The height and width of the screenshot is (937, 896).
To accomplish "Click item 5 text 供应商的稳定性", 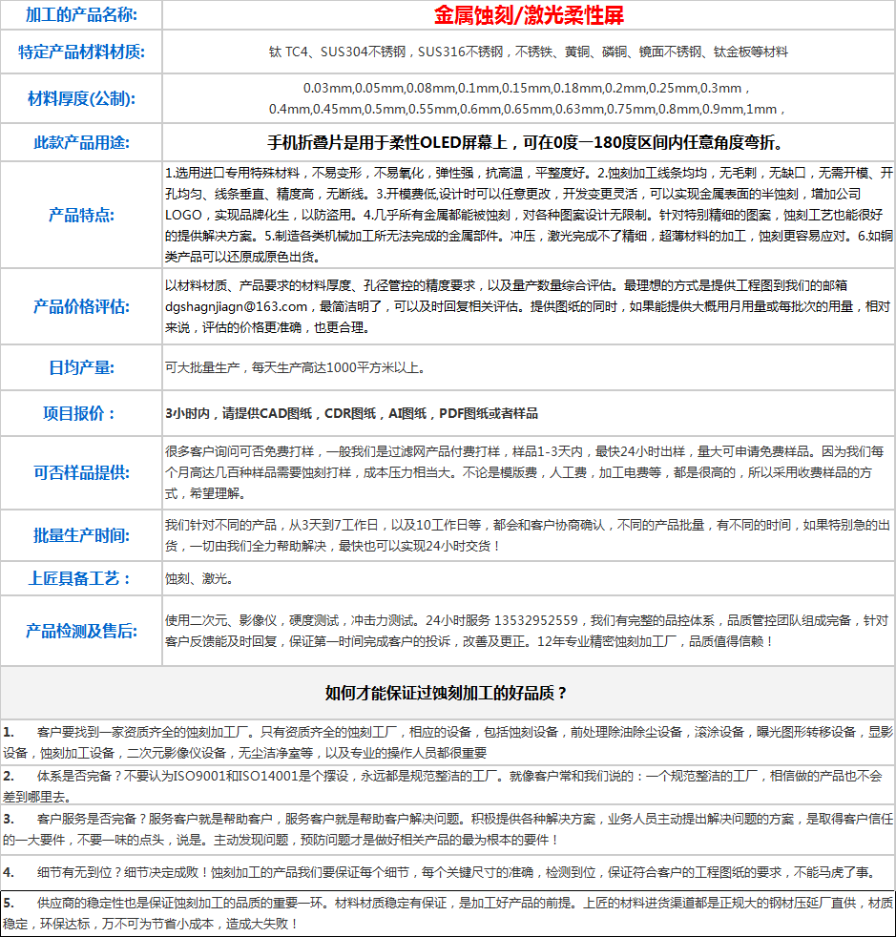I will coord(80,903).
